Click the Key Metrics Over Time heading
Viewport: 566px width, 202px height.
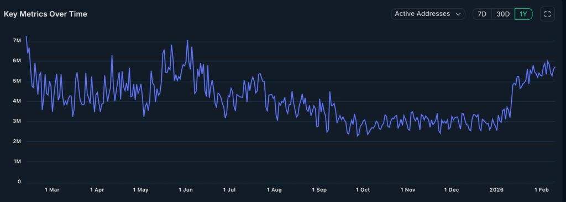coord(45,14)
